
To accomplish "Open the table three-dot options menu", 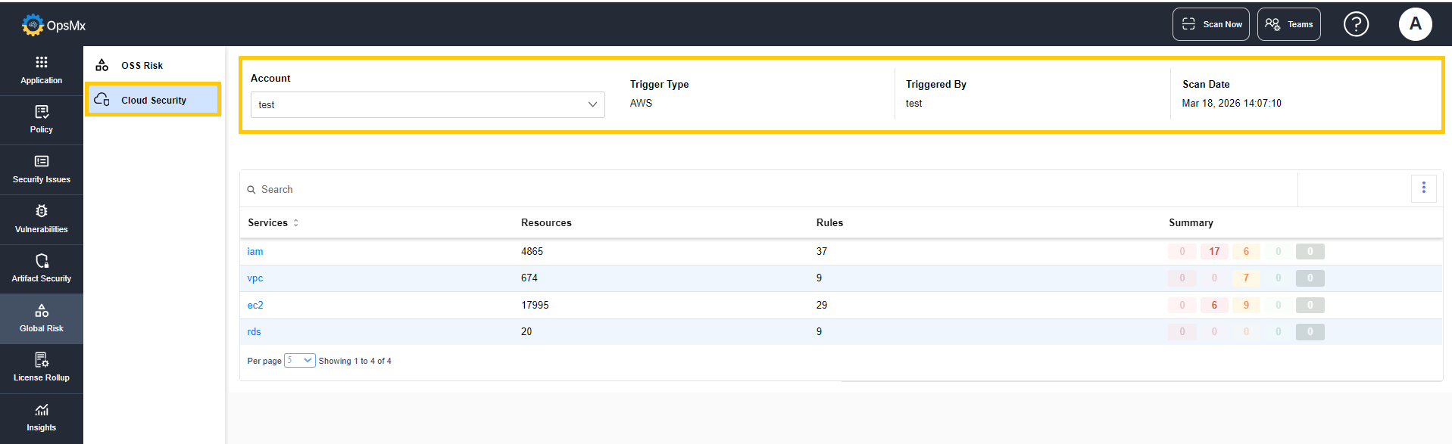I will 1423,188.
